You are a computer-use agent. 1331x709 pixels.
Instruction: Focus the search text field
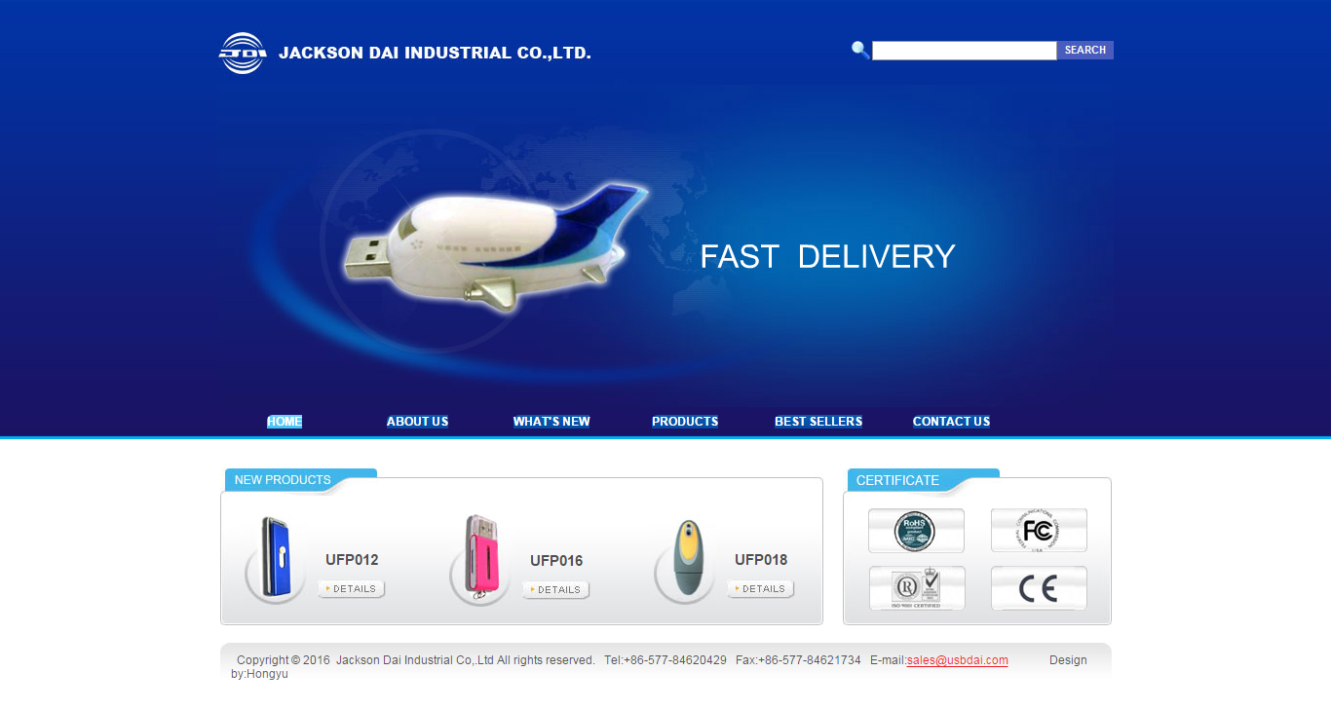click(x=965, y=51)
